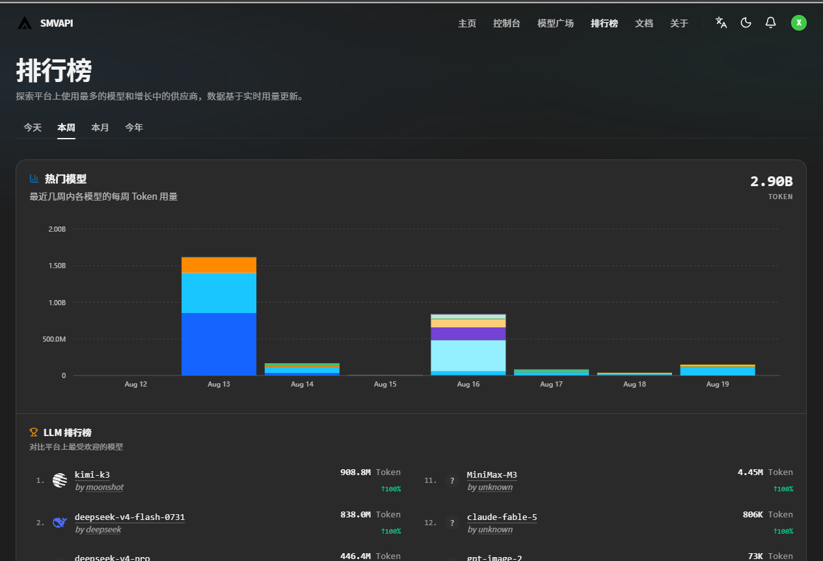Switch to the 本月 tab

[x=100, y=128]
